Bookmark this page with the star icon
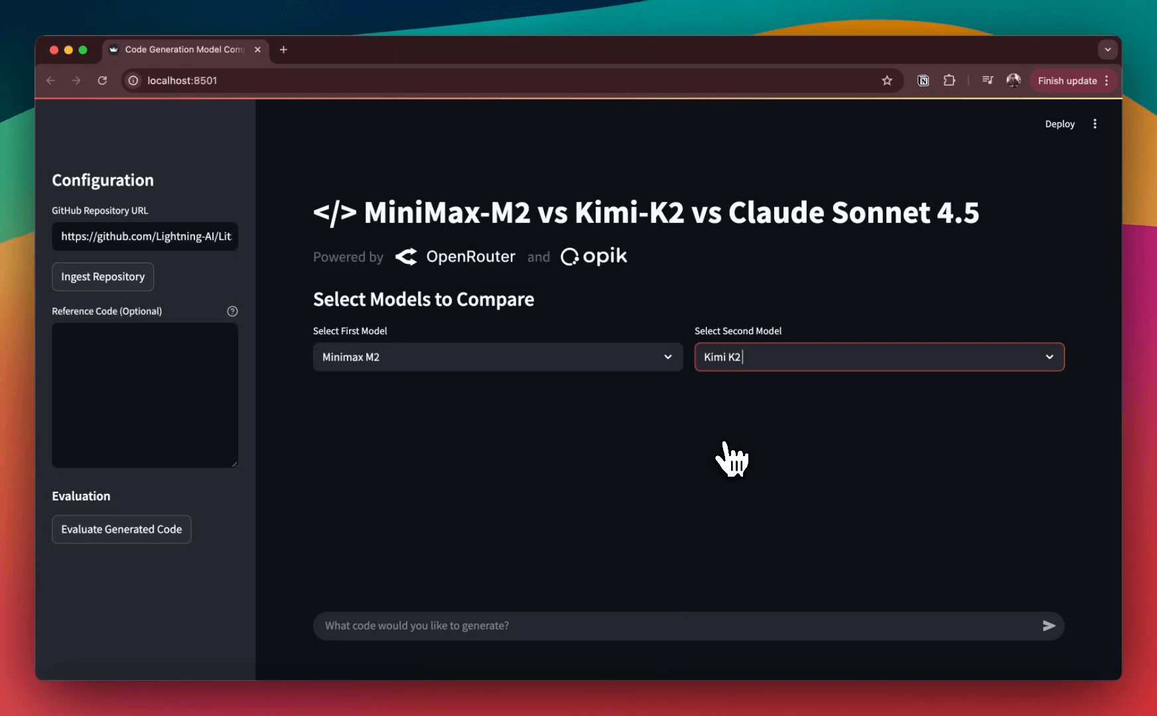This screenshot has width=1157, height=716. point(887,80)
